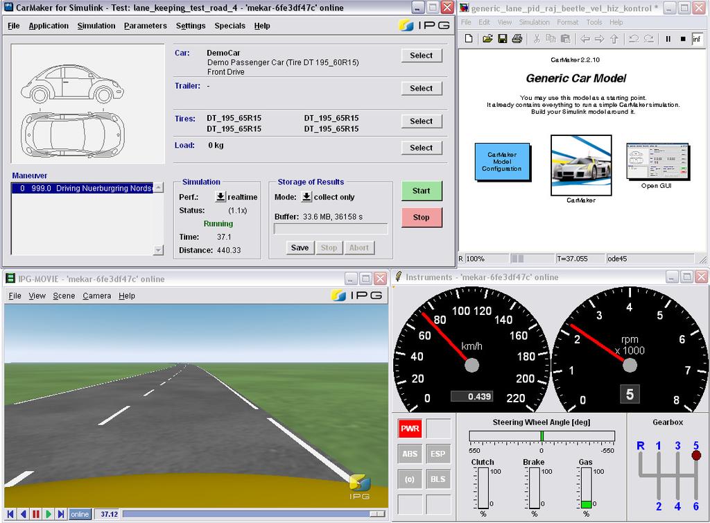
Task: Open CarMaker Application menu
Action: (49, 26)
